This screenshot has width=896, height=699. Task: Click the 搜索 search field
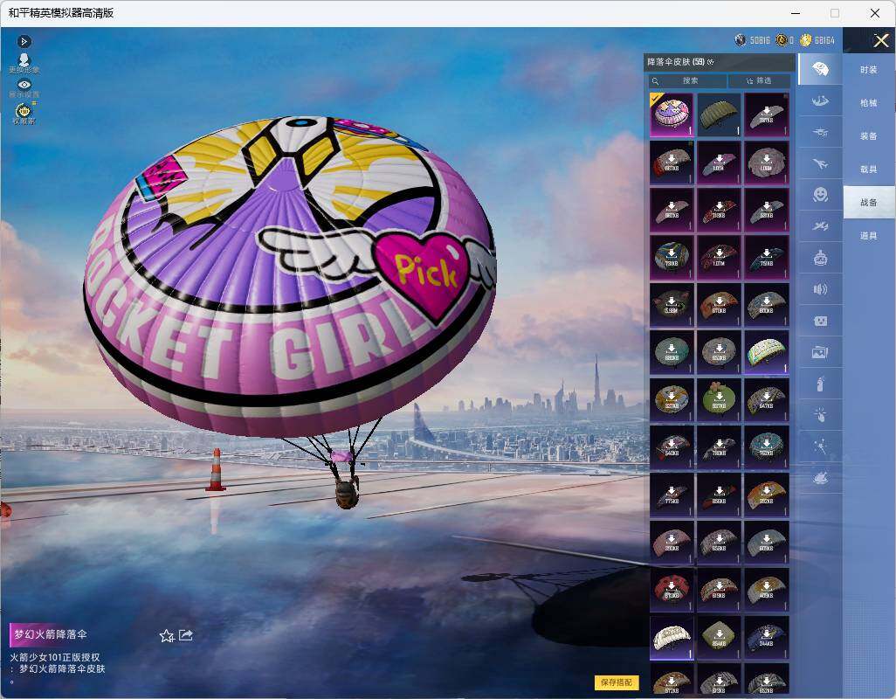click(687, 80)
